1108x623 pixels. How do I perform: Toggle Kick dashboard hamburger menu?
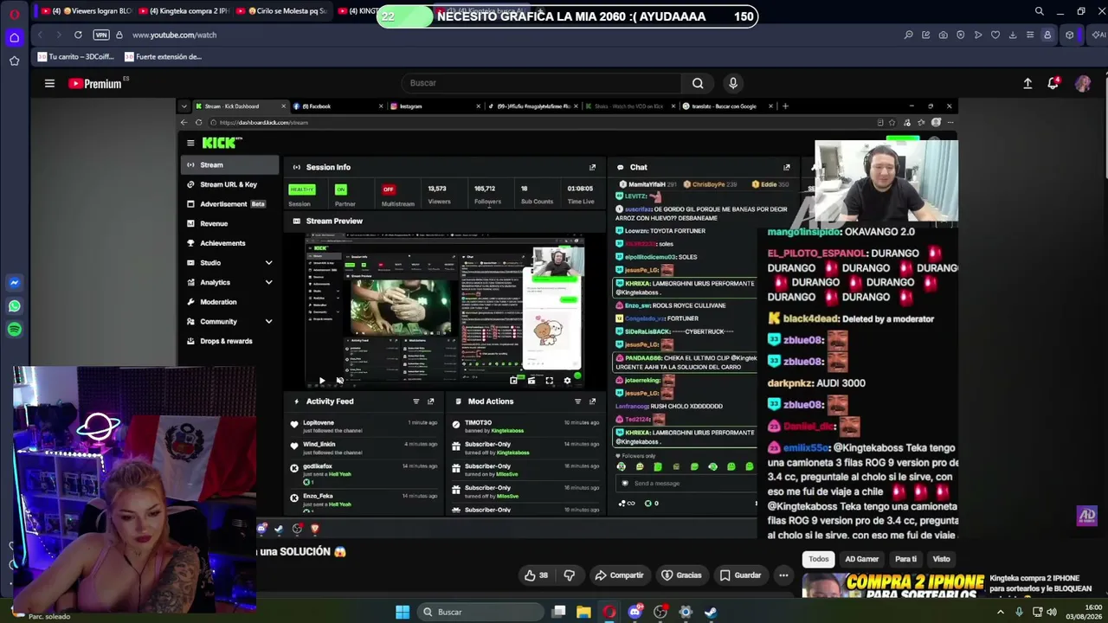pyautogui.click(x=190, y=143)
